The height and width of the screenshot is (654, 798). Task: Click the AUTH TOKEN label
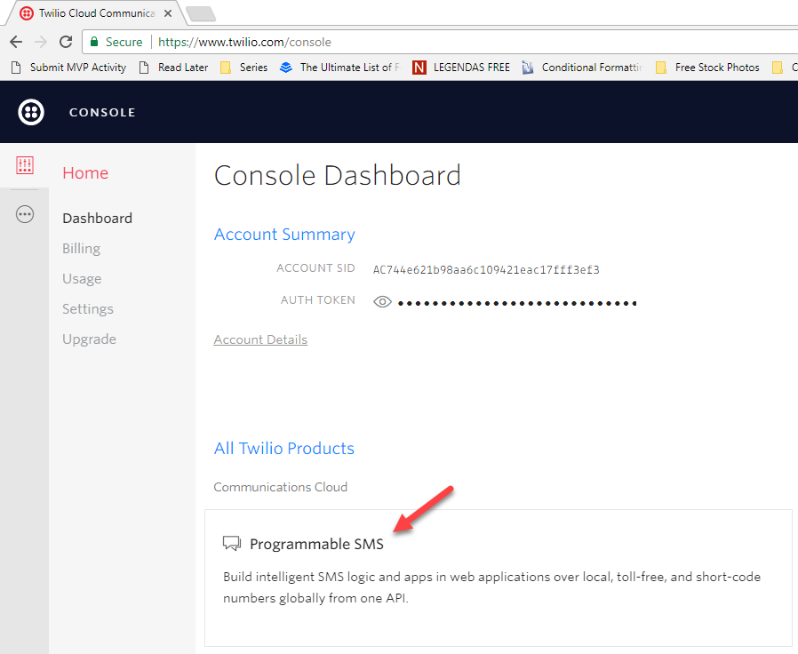pyautogui.click(x=317, y=300)
